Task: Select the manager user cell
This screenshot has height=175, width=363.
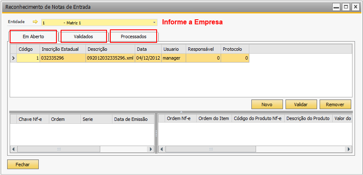Action: pos(173,58)
